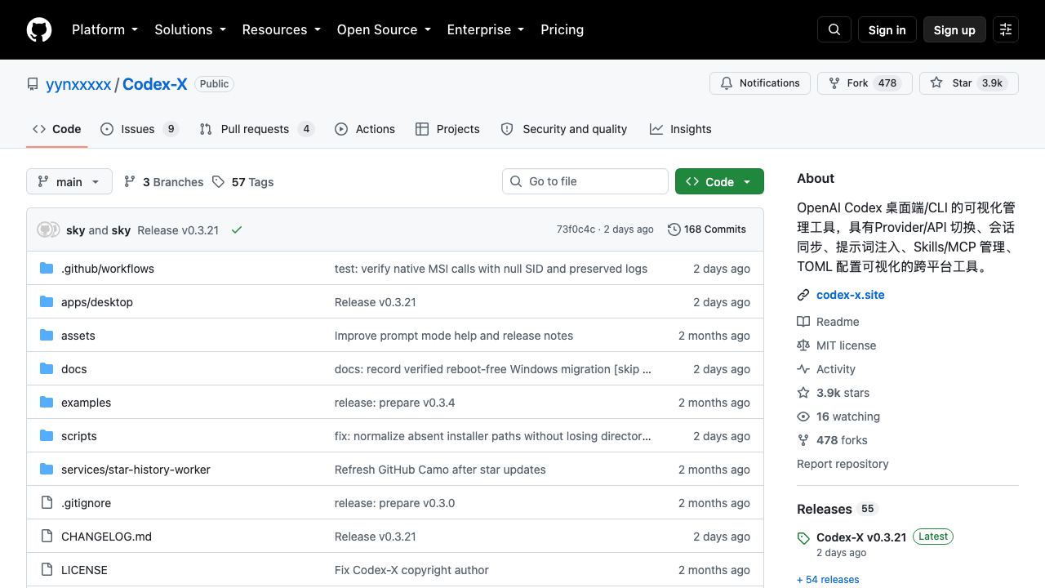Click the eye icon beside 16 watching
The width and height of the screenshot is (1045, 588).
(x=803, y=416)
